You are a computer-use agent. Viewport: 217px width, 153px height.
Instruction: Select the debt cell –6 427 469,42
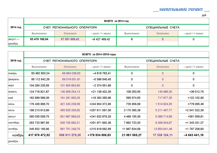101,39
